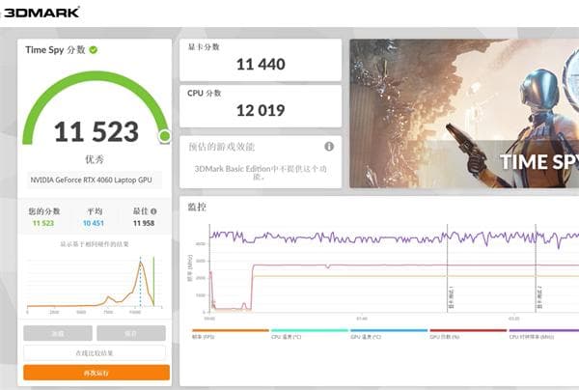Click the green validation checkmark beside Time Spy 分数
579x390 pixels.
94,50
